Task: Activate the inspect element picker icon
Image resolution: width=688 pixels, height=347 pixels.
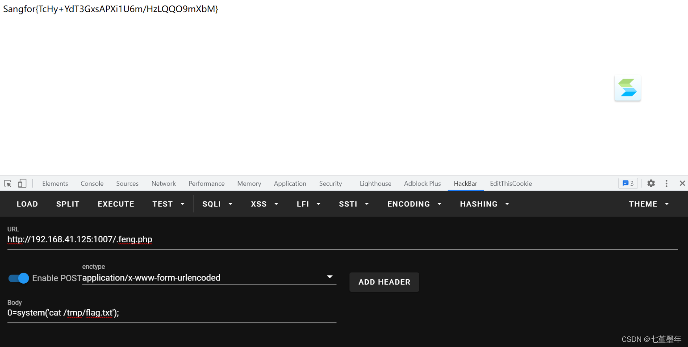Action: coord(7,184)
